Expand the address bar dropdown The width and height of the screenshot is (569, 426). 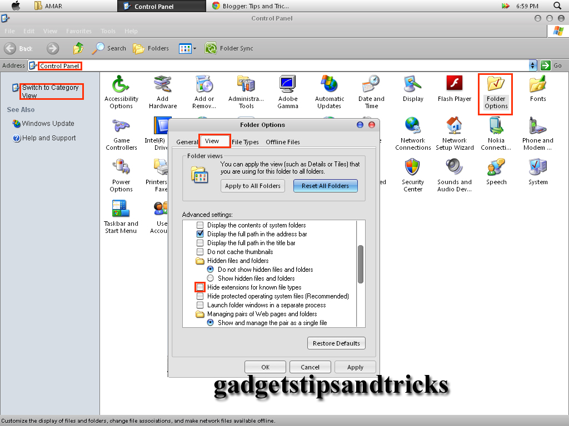coord(532,65)
